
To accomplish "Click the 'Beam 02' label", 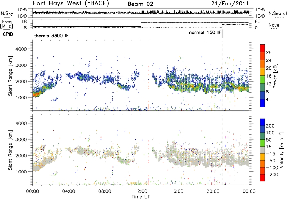I will tap(140, 4).
